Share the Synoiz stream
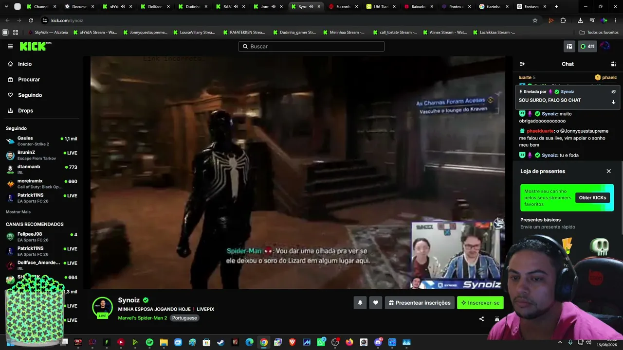 coord(481,319)
